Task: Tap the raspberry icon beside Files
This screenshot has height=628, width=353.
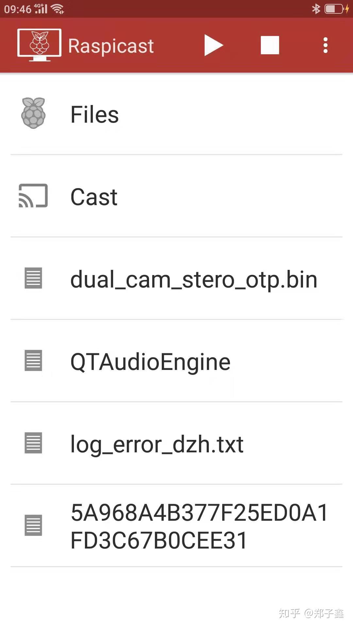Action: click(x=33, y=114)
